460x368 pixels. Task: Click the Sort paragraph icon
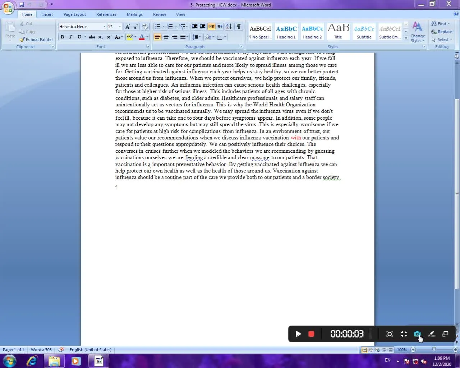tap(229, 27)
